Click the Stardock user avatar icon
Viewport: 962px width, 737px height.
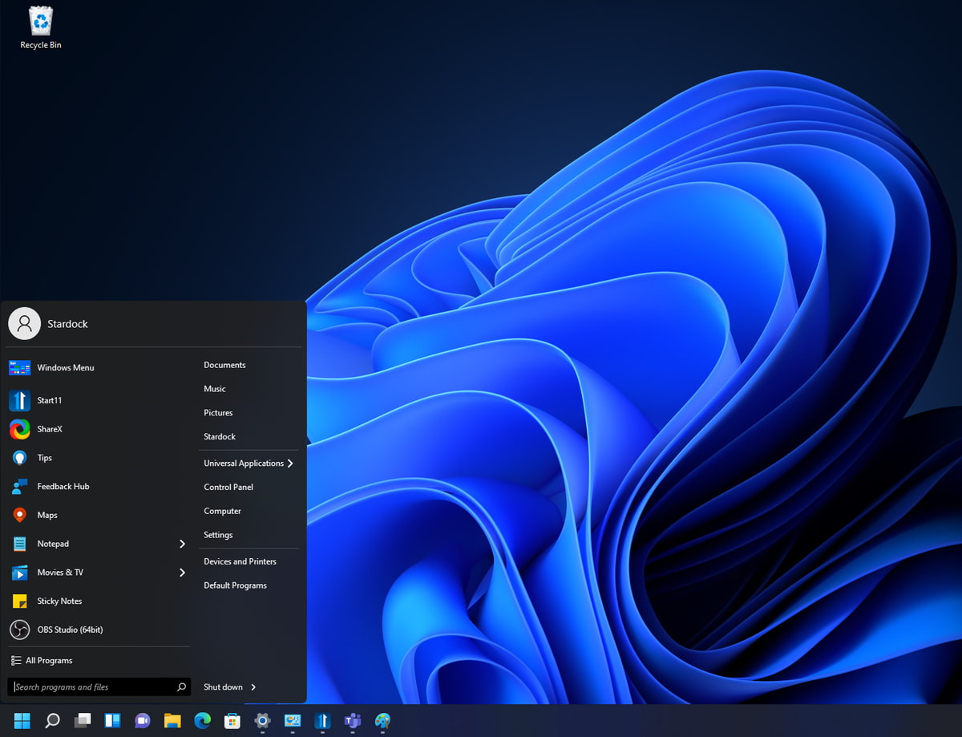[x=24, y=323]
